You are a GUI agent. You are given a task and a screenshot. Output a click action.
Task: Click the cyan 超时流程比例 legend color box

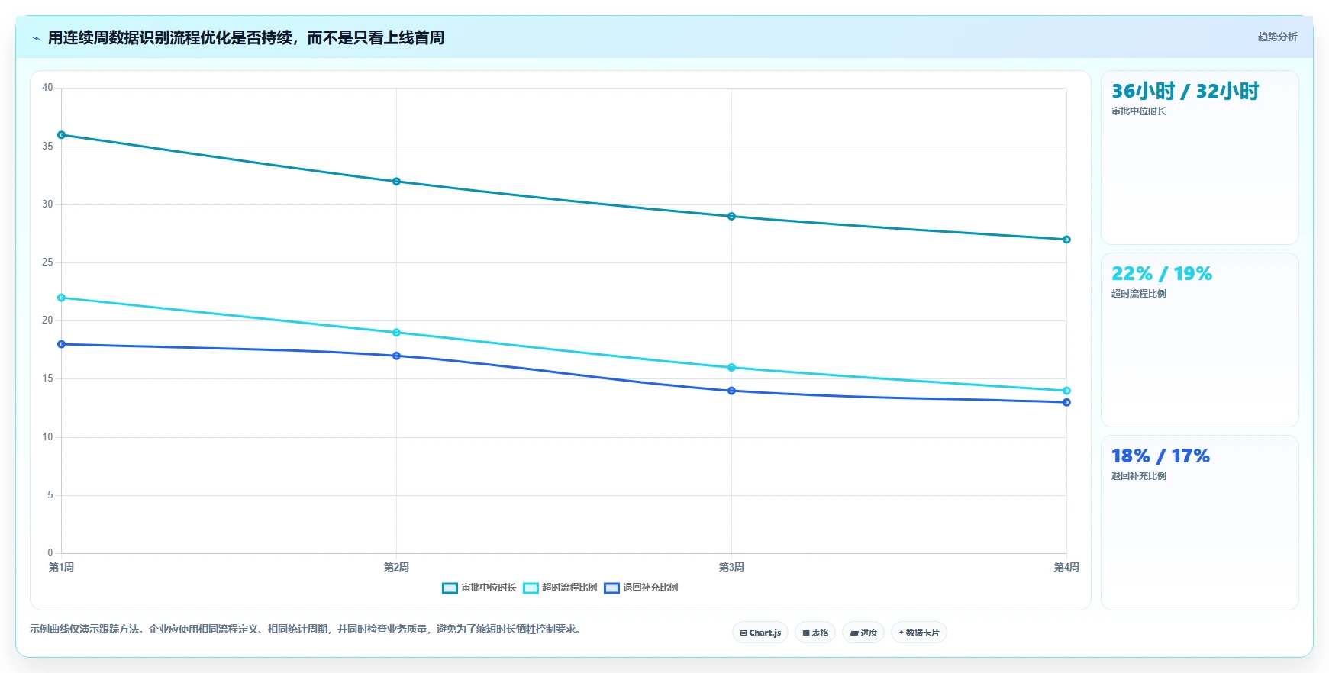pos(531,588)
